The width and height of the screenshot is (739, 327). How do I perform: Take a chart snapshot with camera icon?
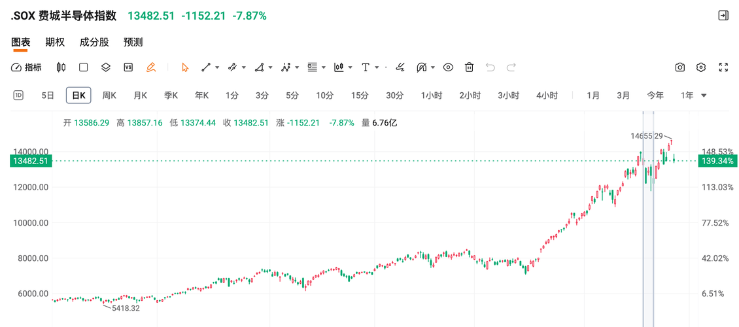coord(679,67)
